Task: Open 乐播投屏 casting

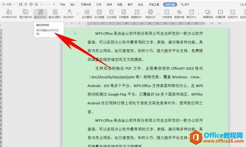Action: click(x=220, y=14)
